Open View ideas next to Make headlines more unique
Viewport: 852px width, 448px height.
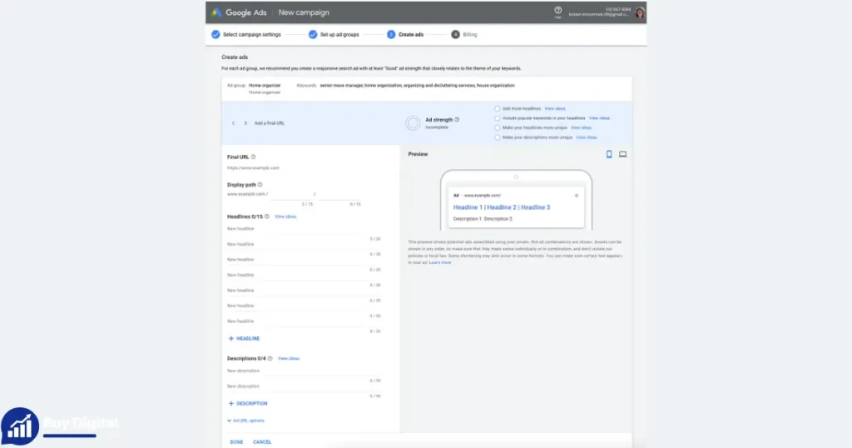[x=582, y=127]
